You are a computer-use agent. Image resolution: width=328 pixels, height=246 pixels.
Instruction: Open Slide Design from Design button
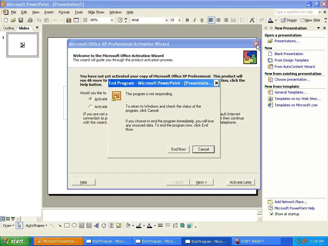click(289, 20)
